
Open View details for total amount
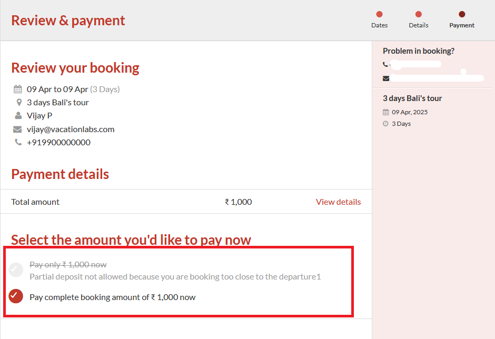pos(338,202)
